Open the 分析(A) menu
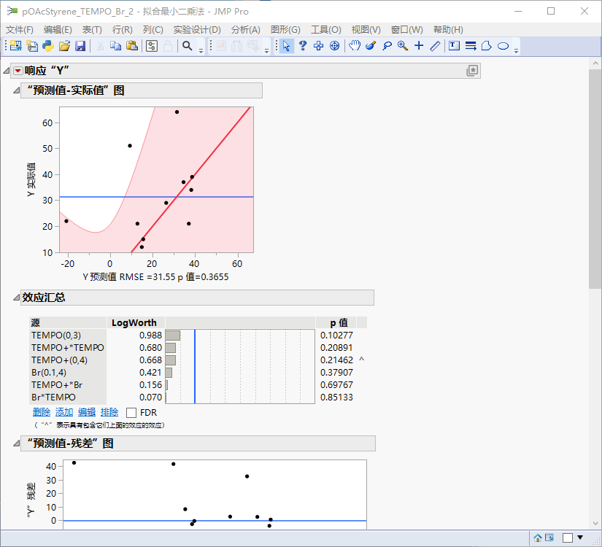602x547 pixels. click(x=245, y=30)
